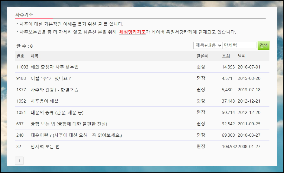Viewport: 284px width, 173px height.
Task: Click the 제목 column header
Action: tap(35, 56)
